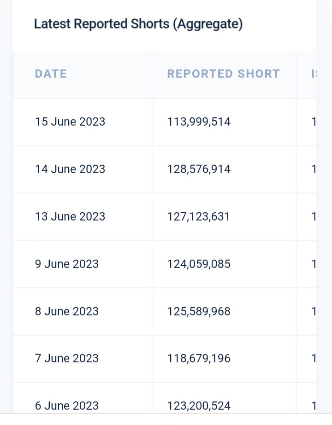Click the partially visible third column header
Screen dimensions: 332x425
tap(314, 74)
